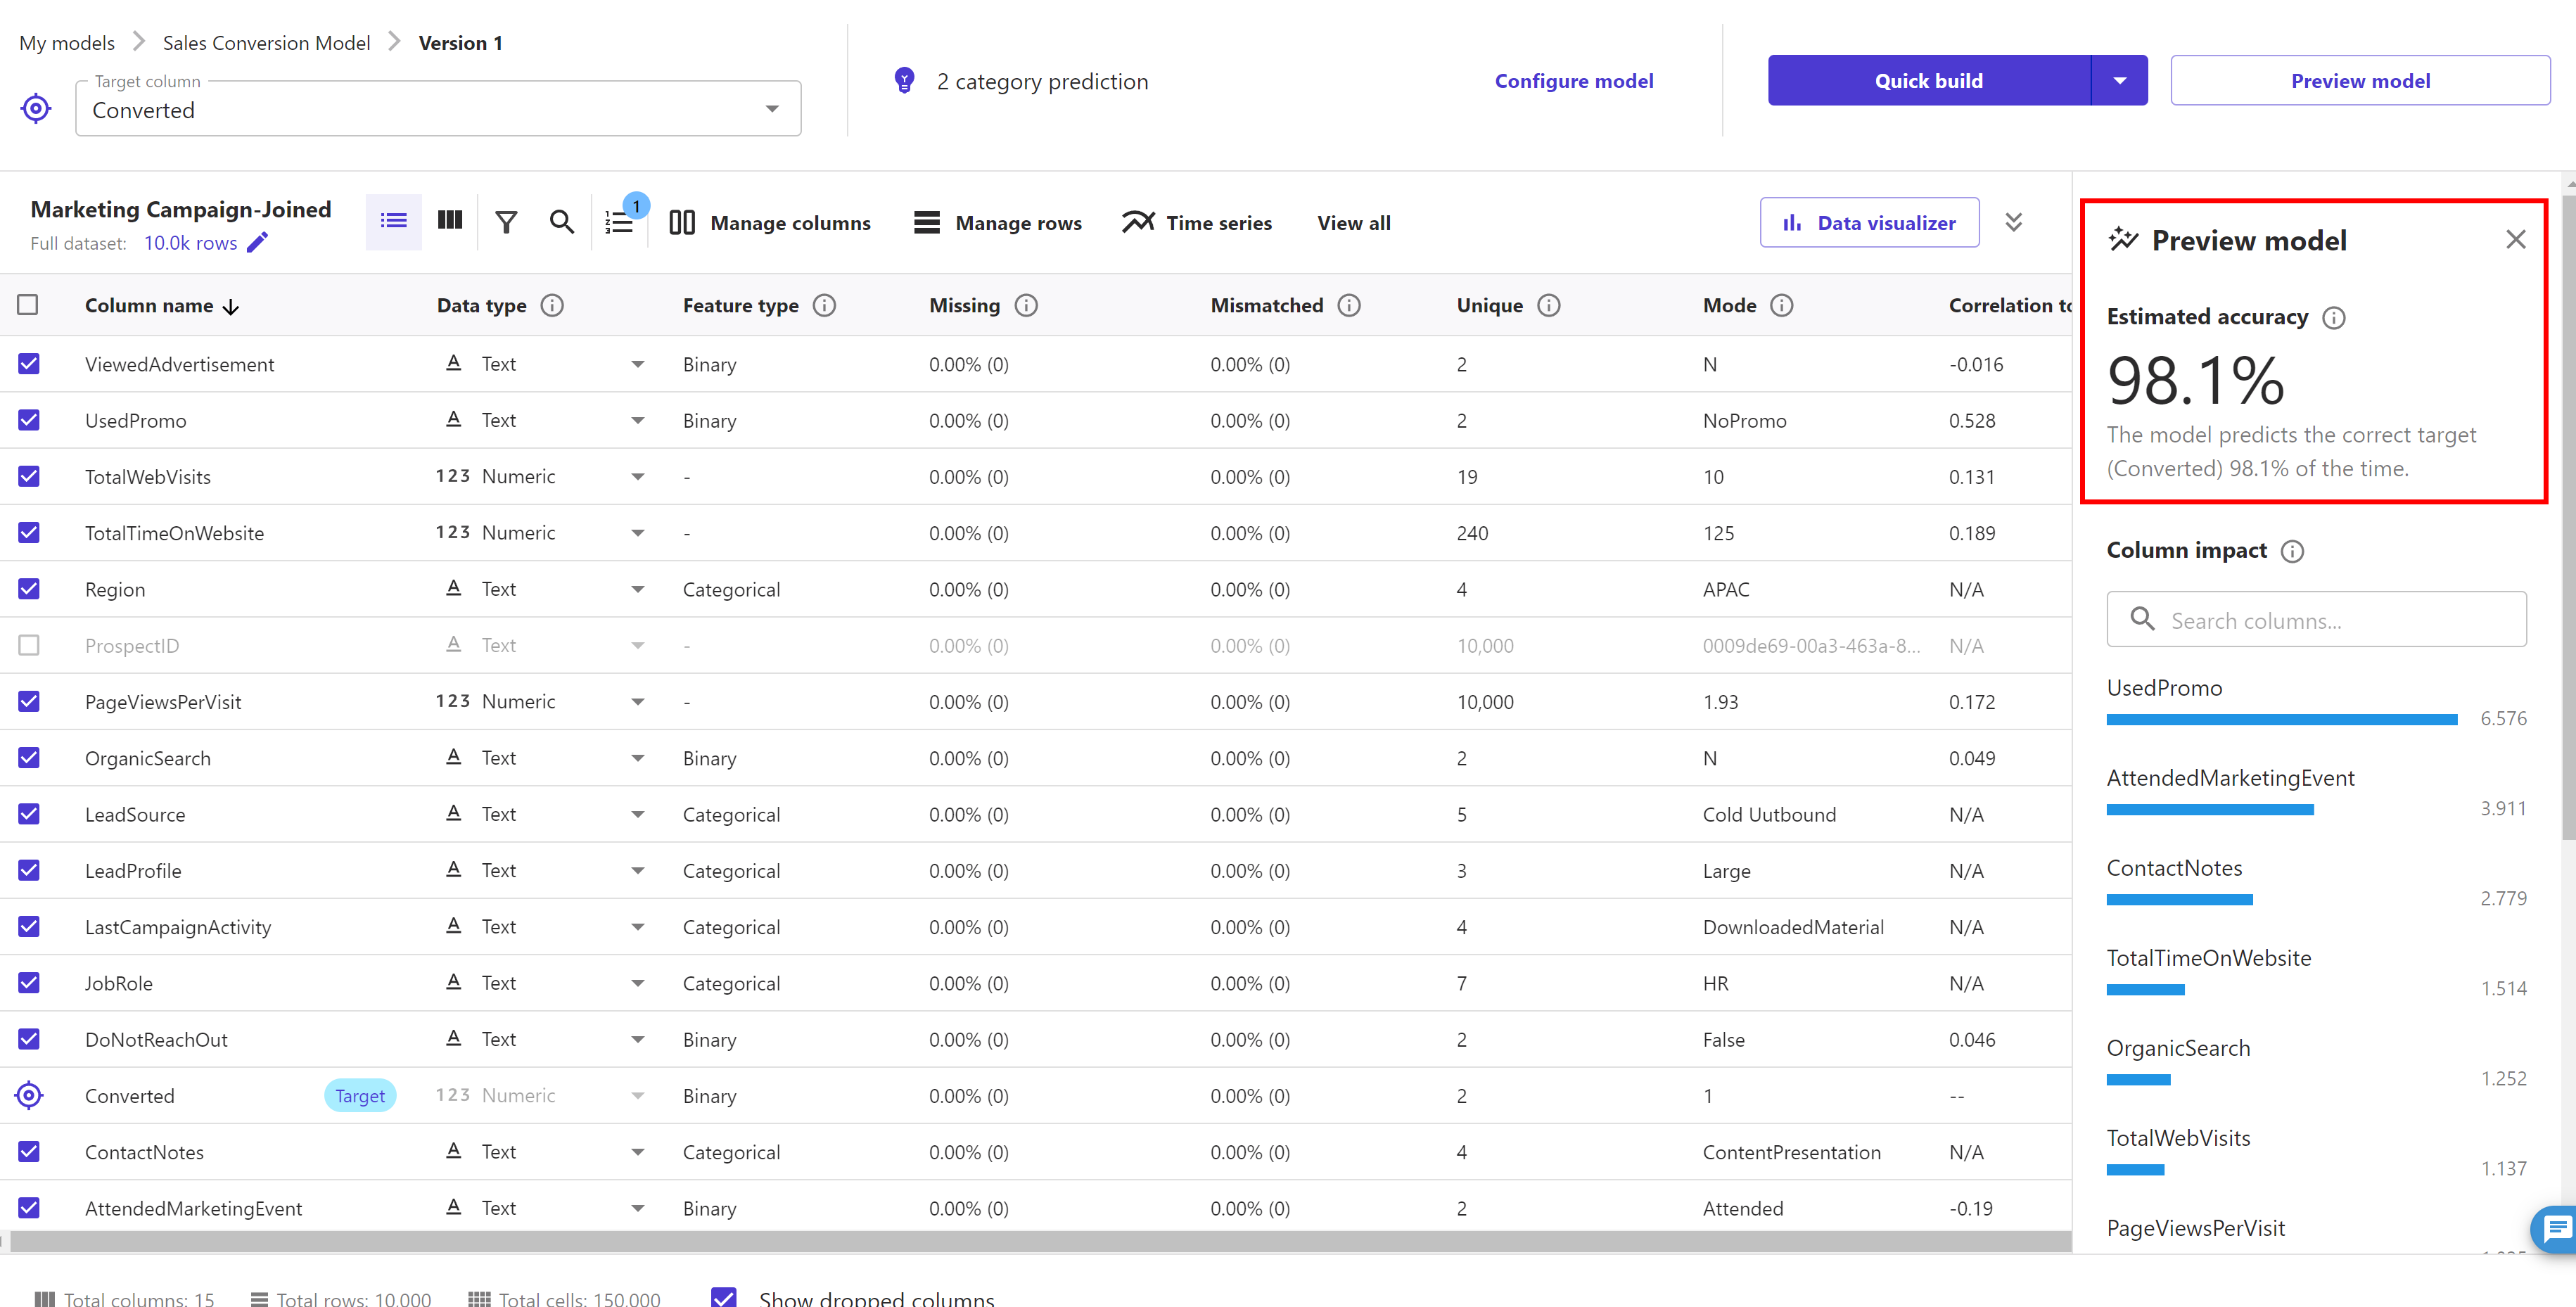
Task: Toggle Show dropped columns checkbox
Action: point(724,1297)
